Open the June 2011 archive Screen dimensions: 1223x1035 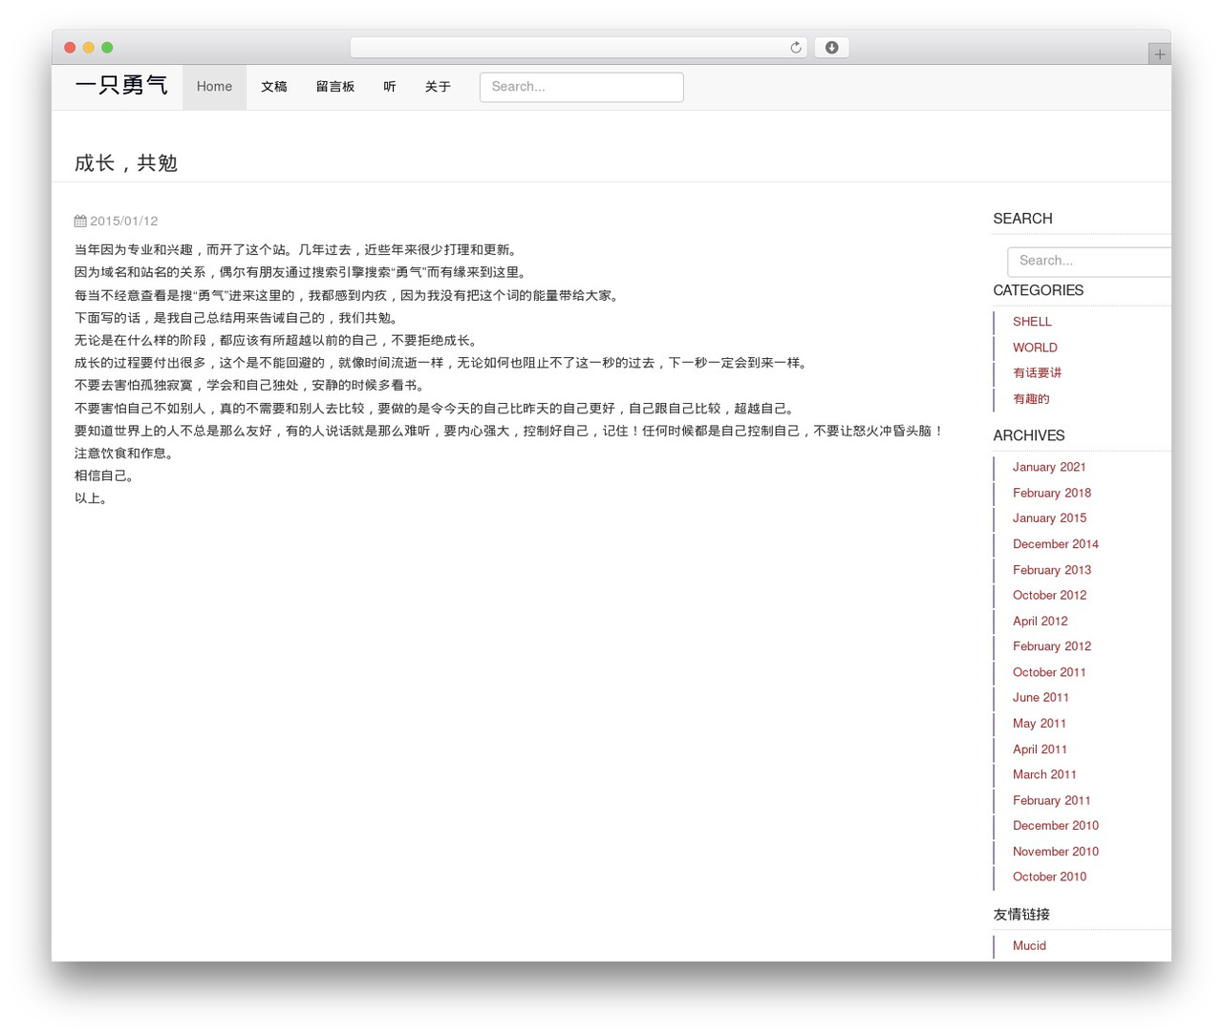[1041, 698]
